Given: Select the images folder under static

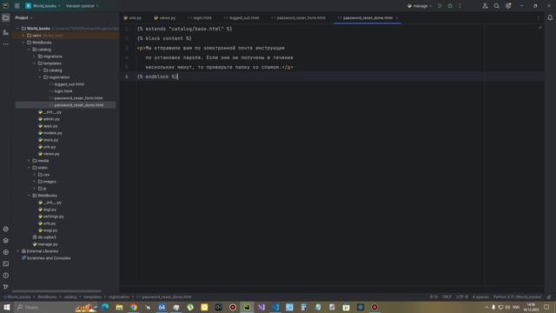Looking at the screenshot, I should [50, 182].
